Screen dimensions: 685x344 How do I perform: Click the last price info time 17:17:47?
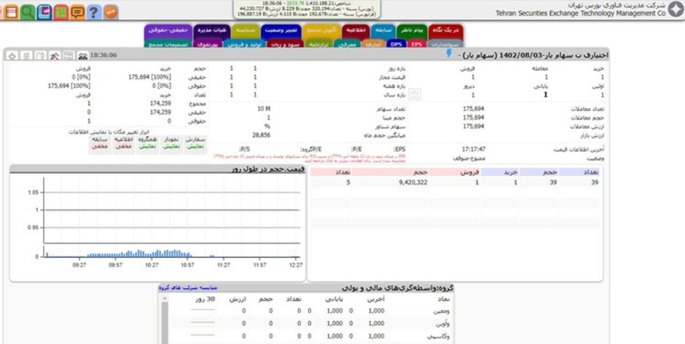pyautogui.click(x=474, y=149)
